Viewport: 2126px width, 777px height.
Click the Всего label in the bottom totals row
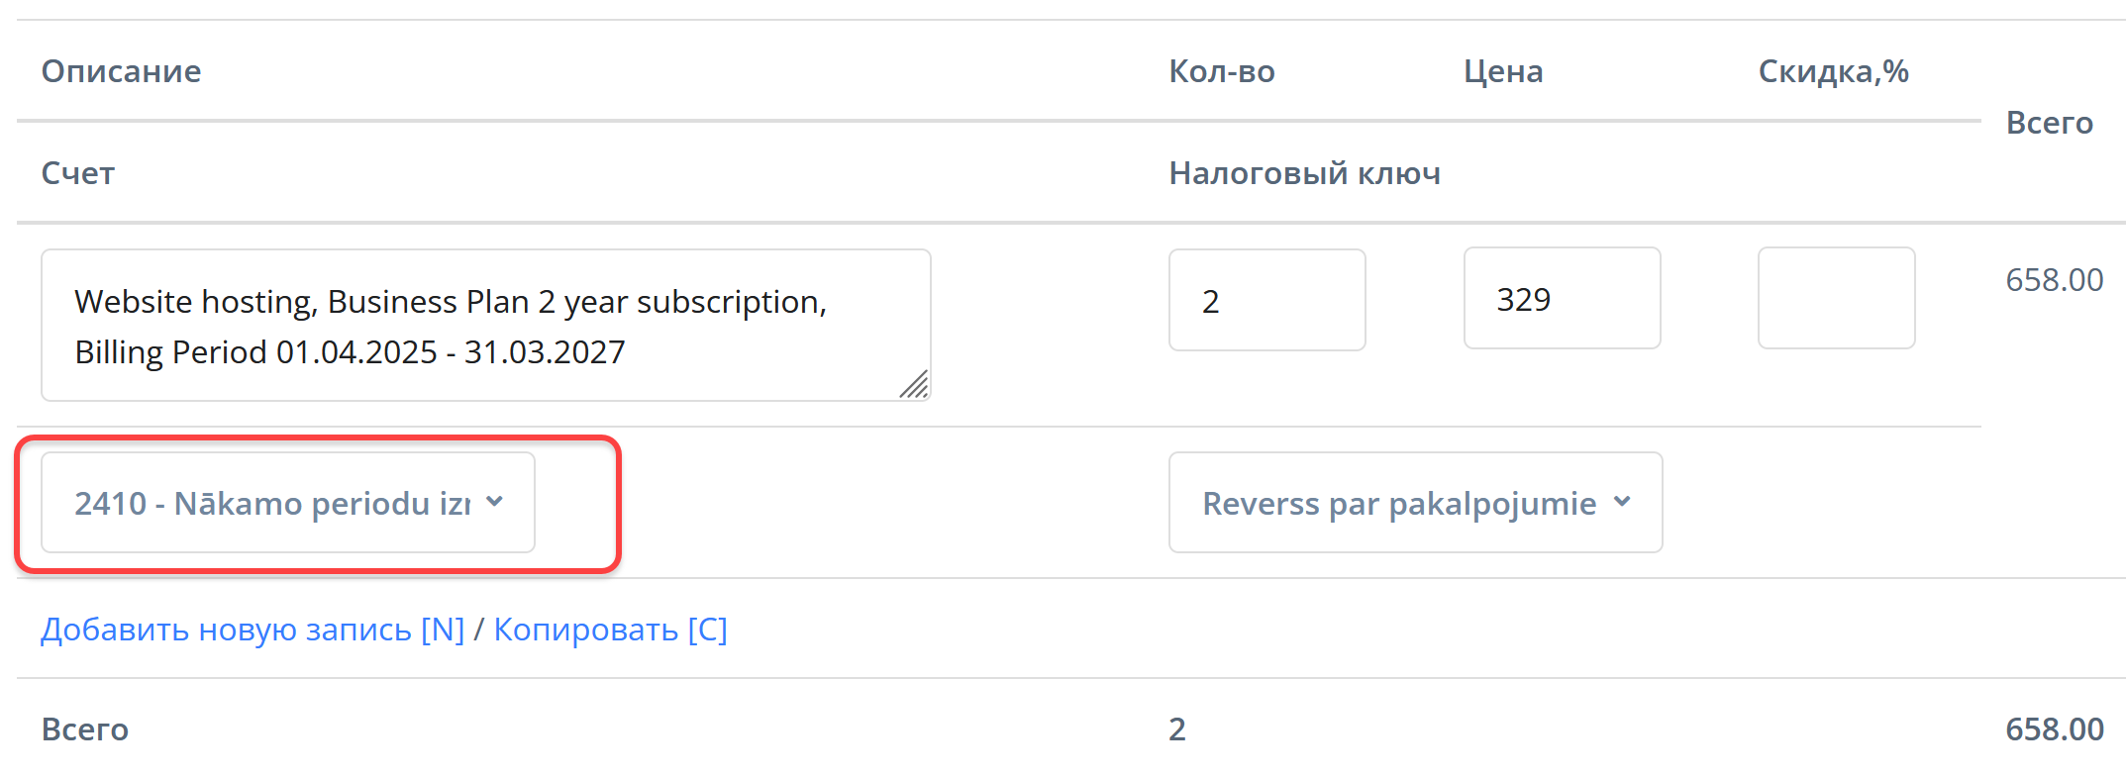85,729
